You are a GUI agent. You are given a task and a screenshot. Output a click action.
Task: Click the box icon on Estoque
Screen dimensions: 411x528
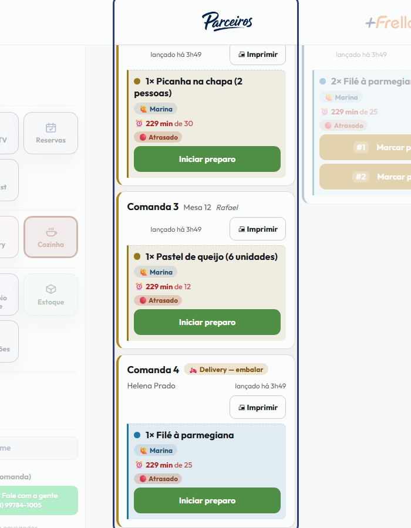(51, 289)
